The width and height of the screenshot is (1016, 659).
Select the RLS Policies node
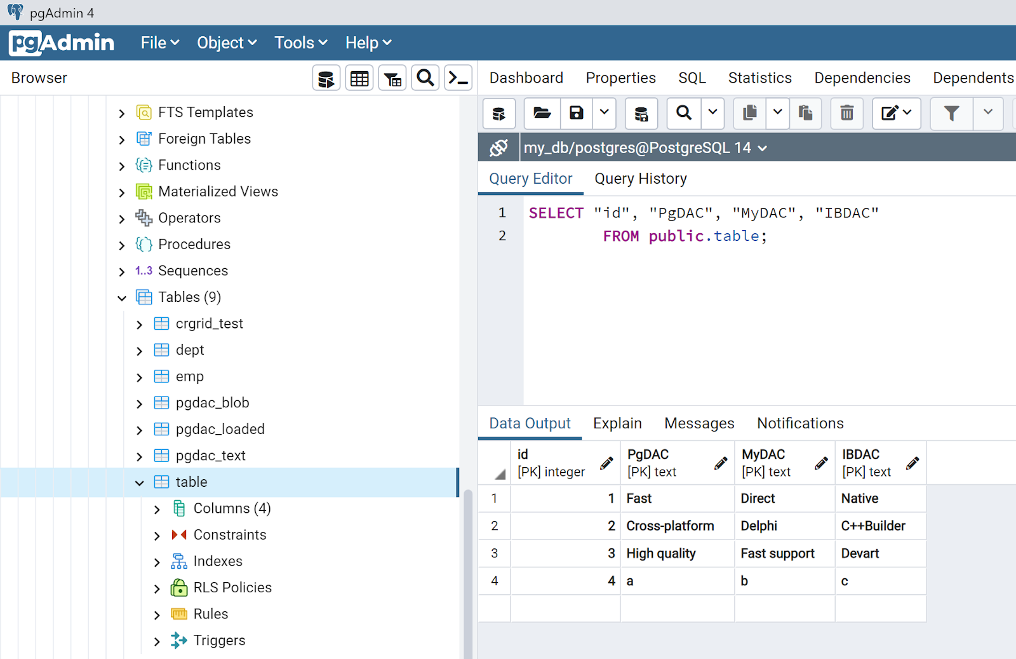pos(232,588)
